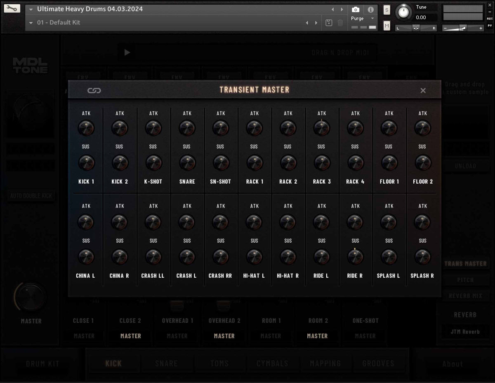Switch to the Cymbals tab

[273, 363]
